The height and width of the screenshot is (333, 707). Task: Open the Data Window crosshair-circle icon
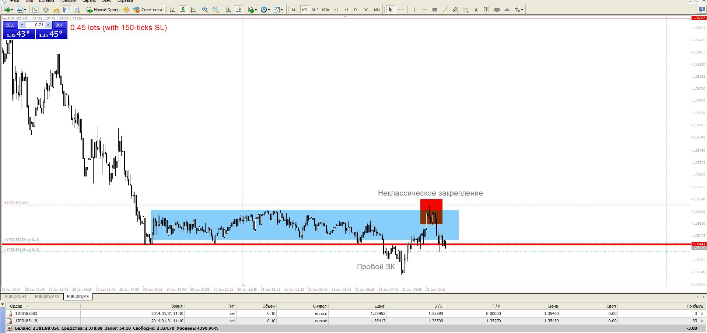(46, 10)
